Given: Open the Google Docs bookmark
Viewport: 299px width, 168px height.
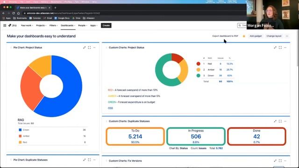Looking at the screenshot, I should (62, 18).
